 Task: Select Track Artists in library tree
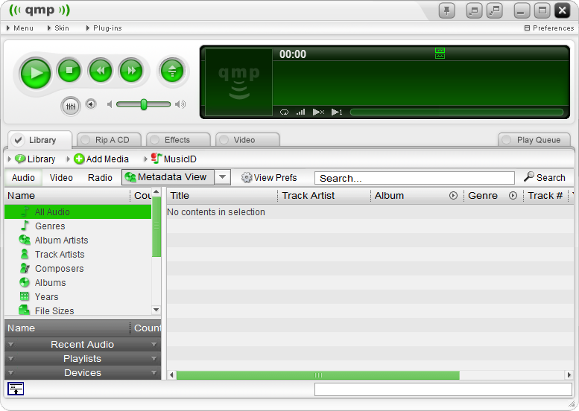click(78, 254)
